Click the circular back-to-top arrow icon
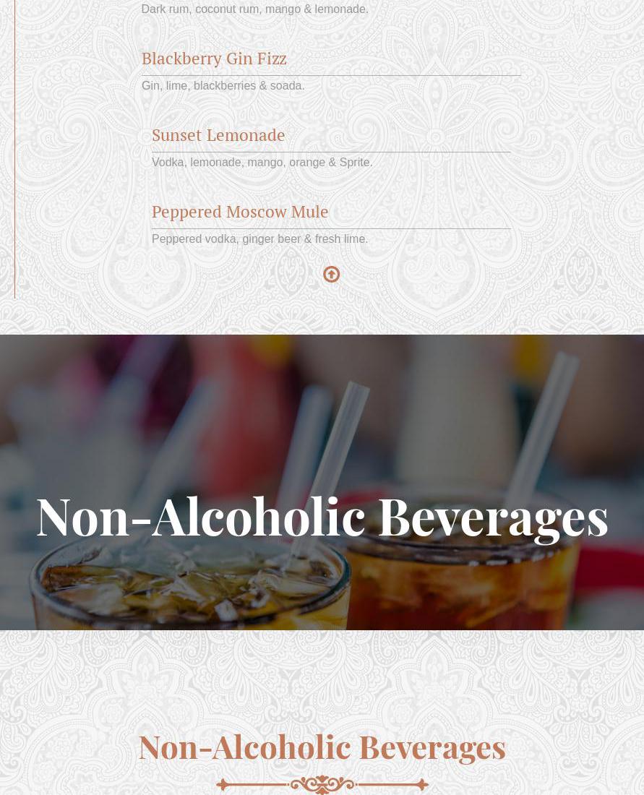 (x=331, y=275)
